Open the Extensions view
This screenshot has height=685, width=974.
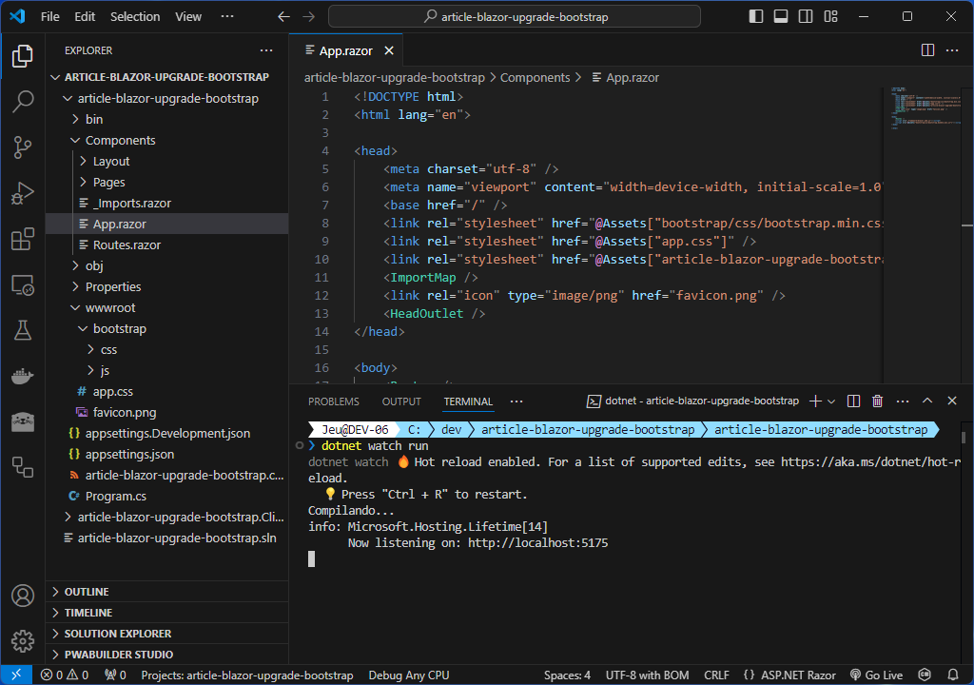point(23,240)
